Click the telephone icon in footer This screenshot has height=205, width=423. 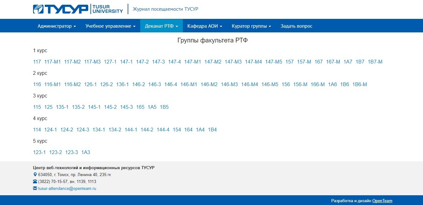tap(35, 181)
